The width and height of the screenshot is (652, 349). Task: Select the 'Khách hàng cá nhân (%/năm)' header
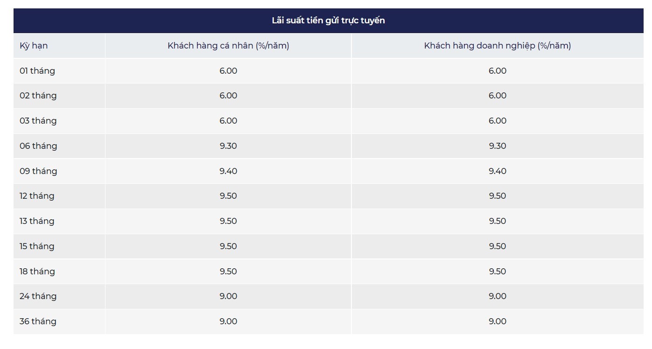pyautogui.click(x=228, y=46)
